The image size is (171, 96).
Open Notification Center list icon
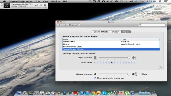166,1
